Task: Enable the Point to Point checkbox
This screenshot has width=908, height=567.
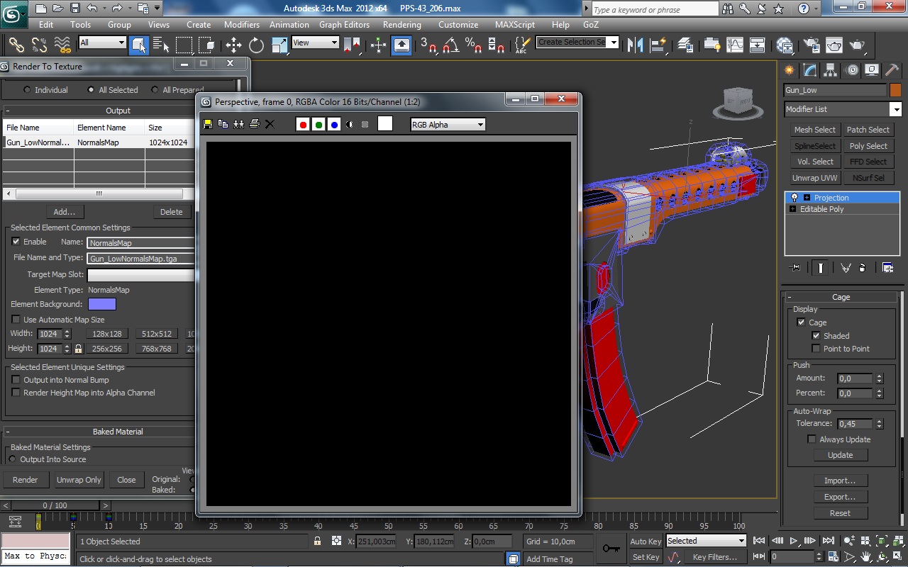Action: click(x=816, y=349)
